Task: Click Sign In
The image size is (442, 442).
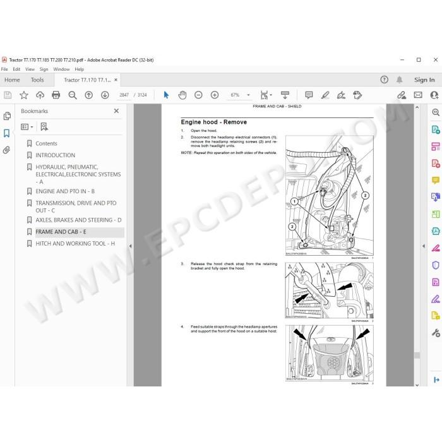Action: pyautogui.click(x=424, y=80)
